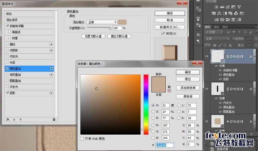Click the 添加到色板 button
The height and width of the screenshot is (151, 258).
(188, 88)
